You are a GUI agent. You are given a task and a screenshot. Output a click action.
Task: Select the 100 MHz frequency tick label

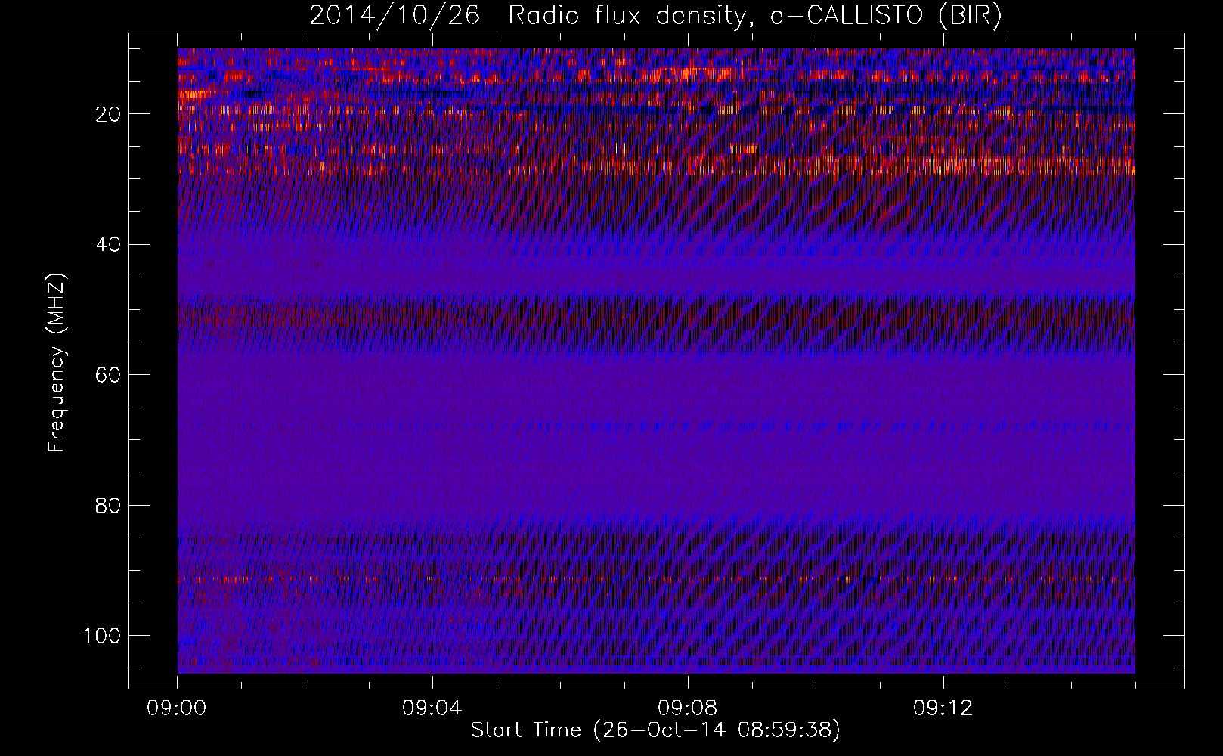pos(103,636)
